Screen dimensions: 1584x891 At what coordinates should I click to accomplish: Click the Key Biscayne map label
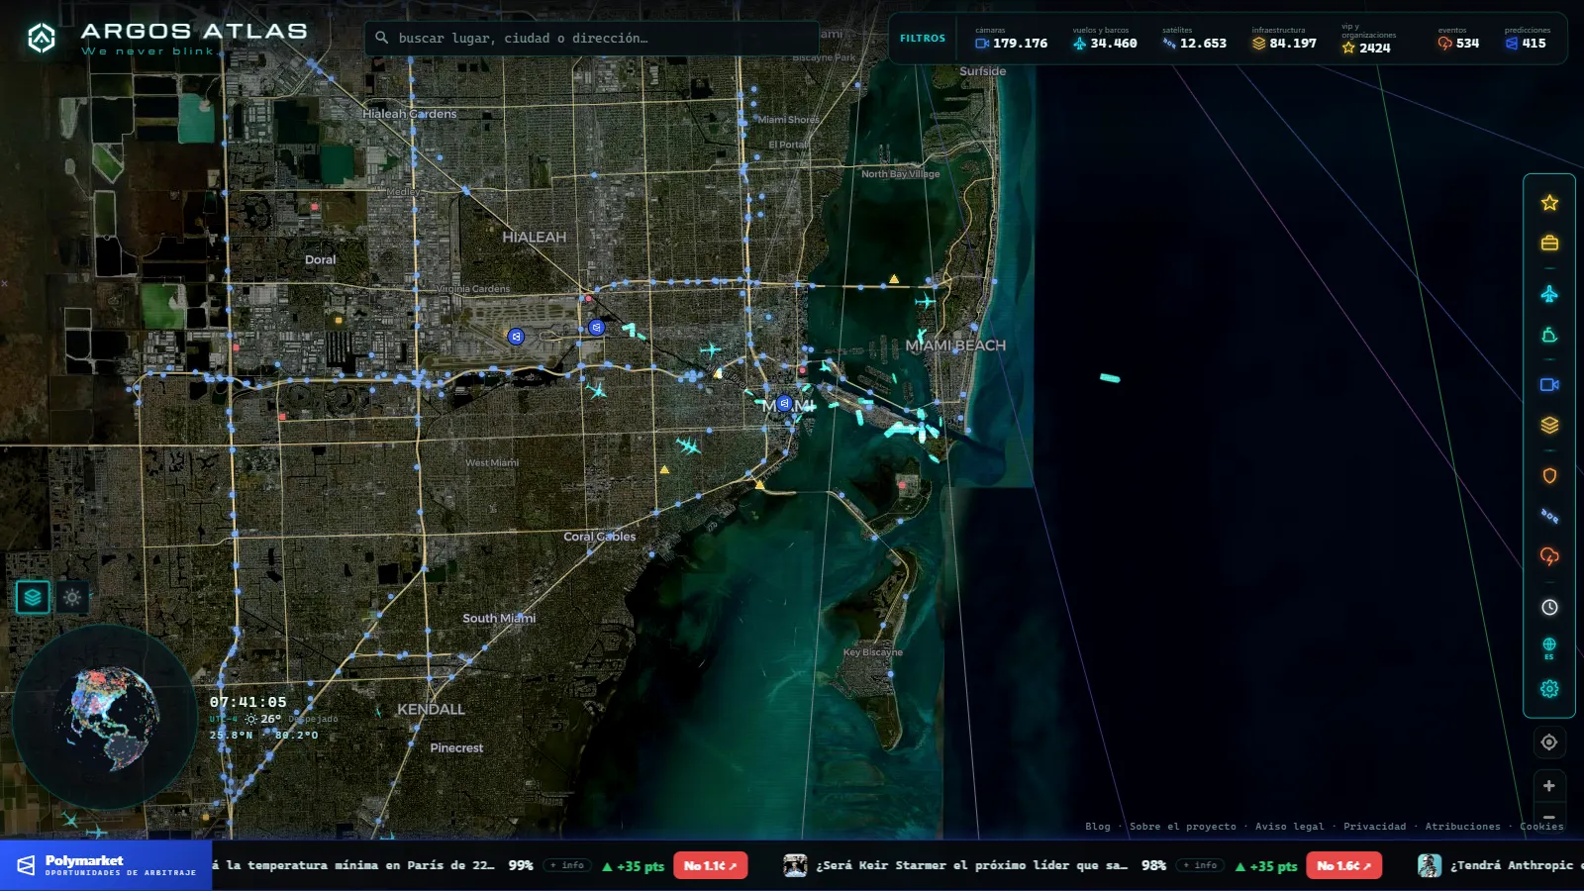point(872,652)
